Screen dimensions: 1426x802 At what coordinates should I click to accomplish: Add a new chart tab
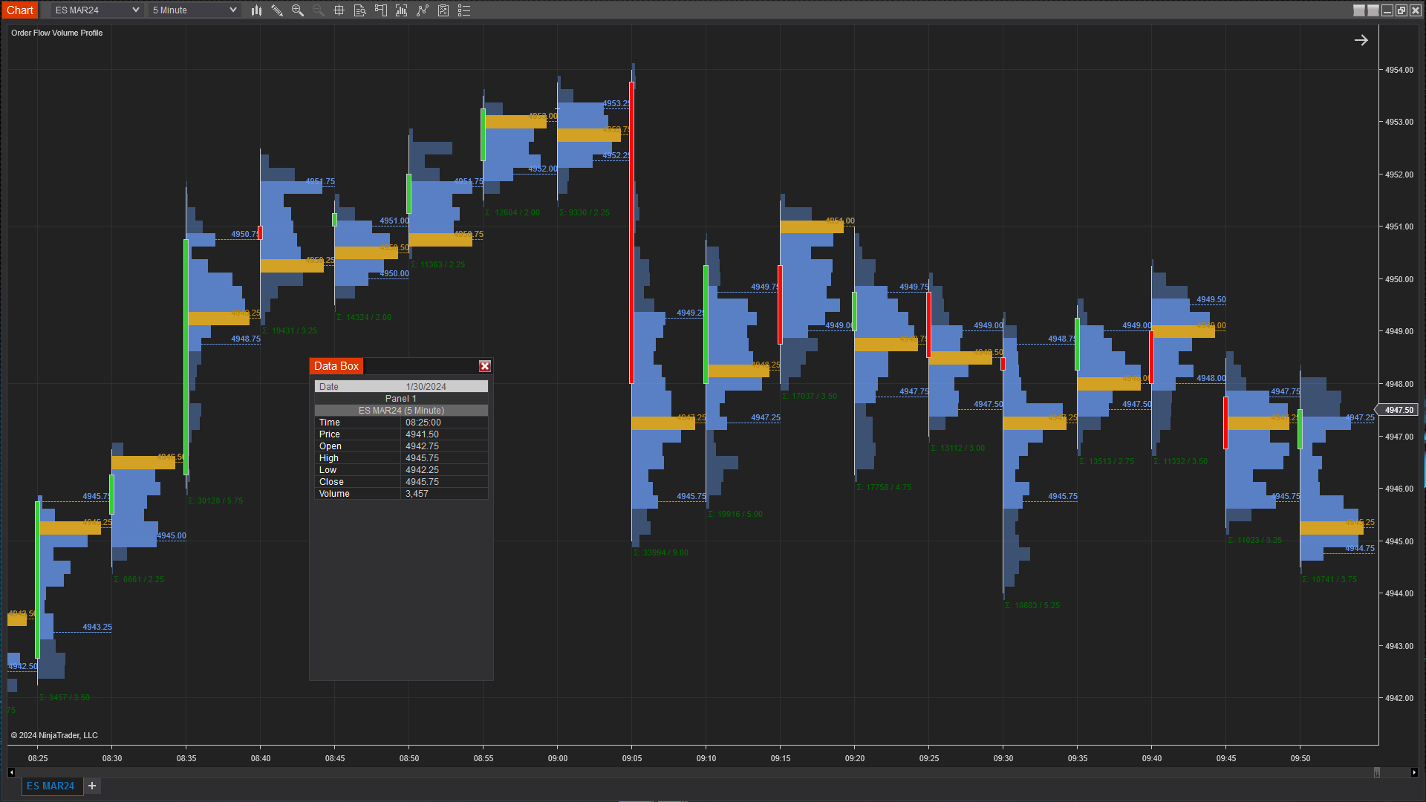click(92, 786)
